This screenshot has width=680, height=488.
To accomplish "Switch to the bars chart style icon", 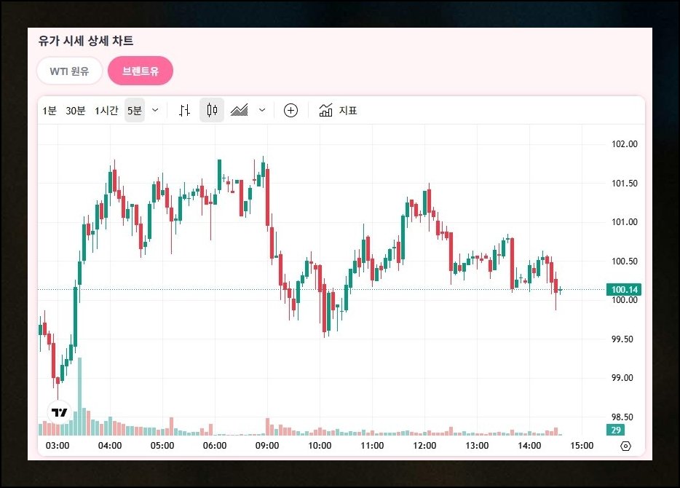I will (184, 111).
